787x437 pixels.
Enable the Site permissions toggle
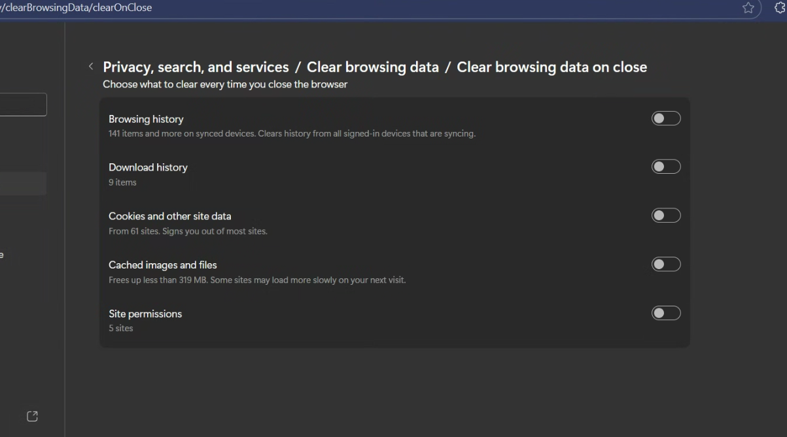[x=665, y=313]
